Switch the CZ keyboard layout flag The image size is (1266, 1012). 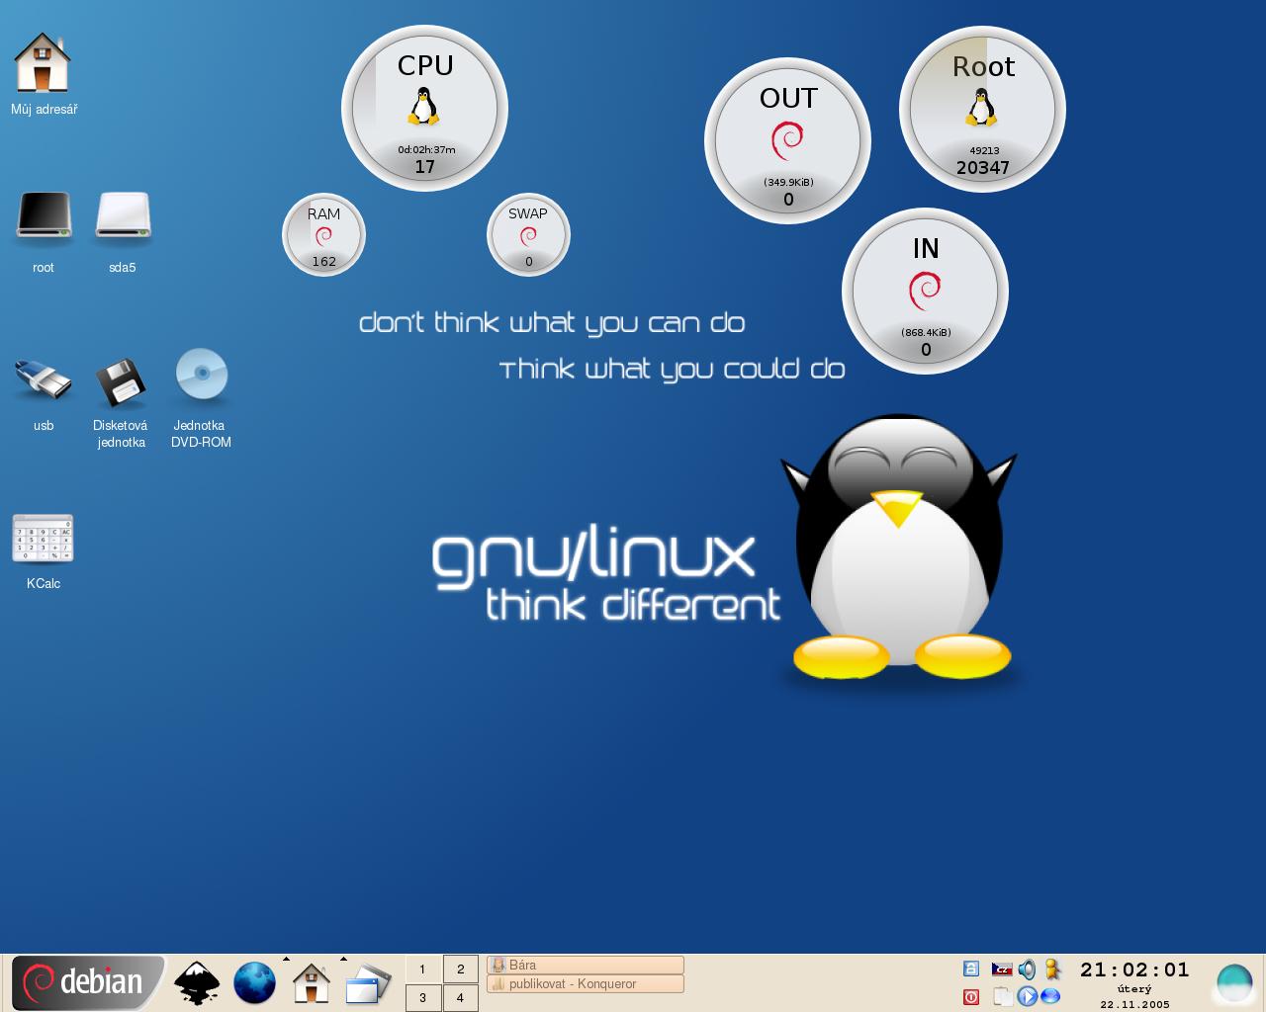point(1002,970)
